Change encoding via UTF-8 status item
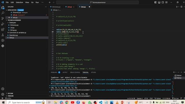This screenshot has height=104, width=185. click(146, 98)
